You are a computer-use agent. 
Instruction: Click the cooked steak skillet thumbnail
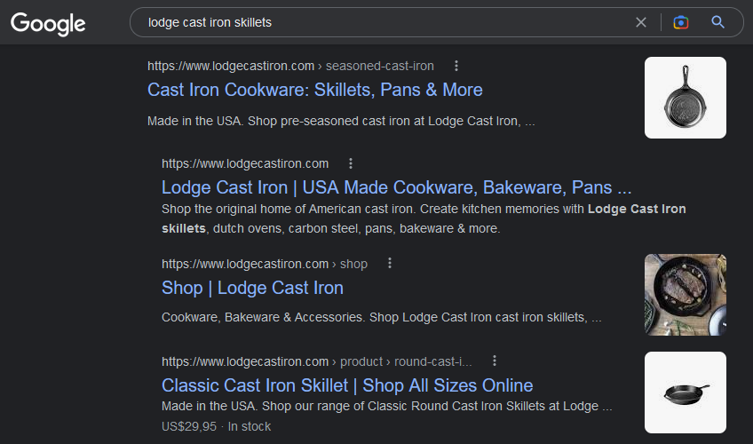coord(685,295)
